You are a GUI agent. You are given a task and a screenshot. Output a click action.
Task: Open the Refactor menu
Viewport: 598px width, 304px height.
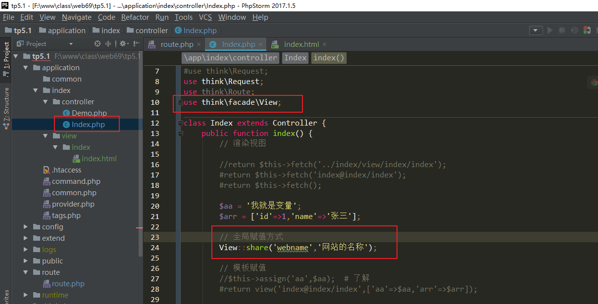(x=135, y=17)
